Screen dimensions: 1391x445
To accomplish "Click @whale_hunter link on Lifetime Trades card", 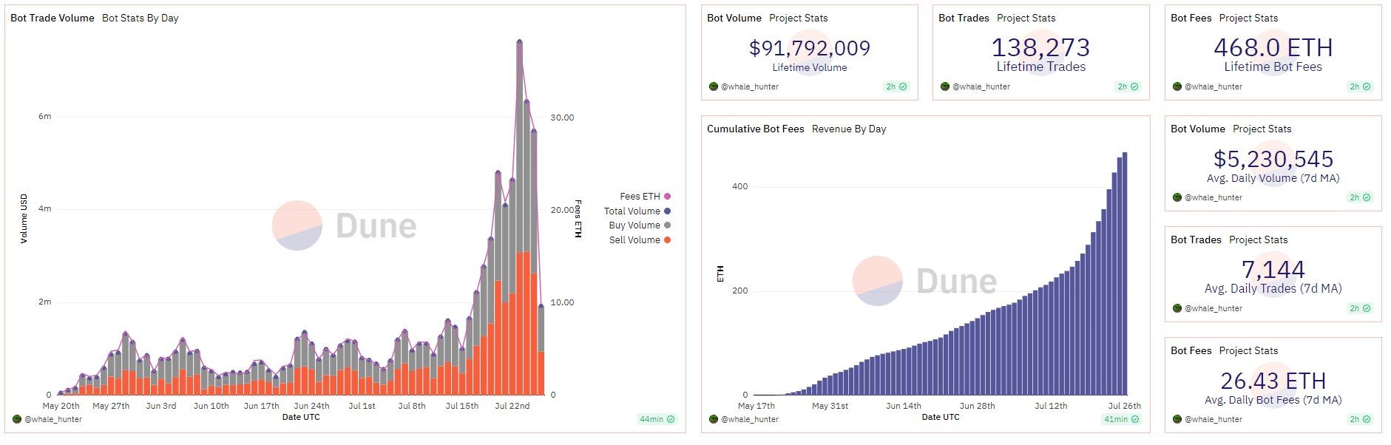I will (981, 86).
